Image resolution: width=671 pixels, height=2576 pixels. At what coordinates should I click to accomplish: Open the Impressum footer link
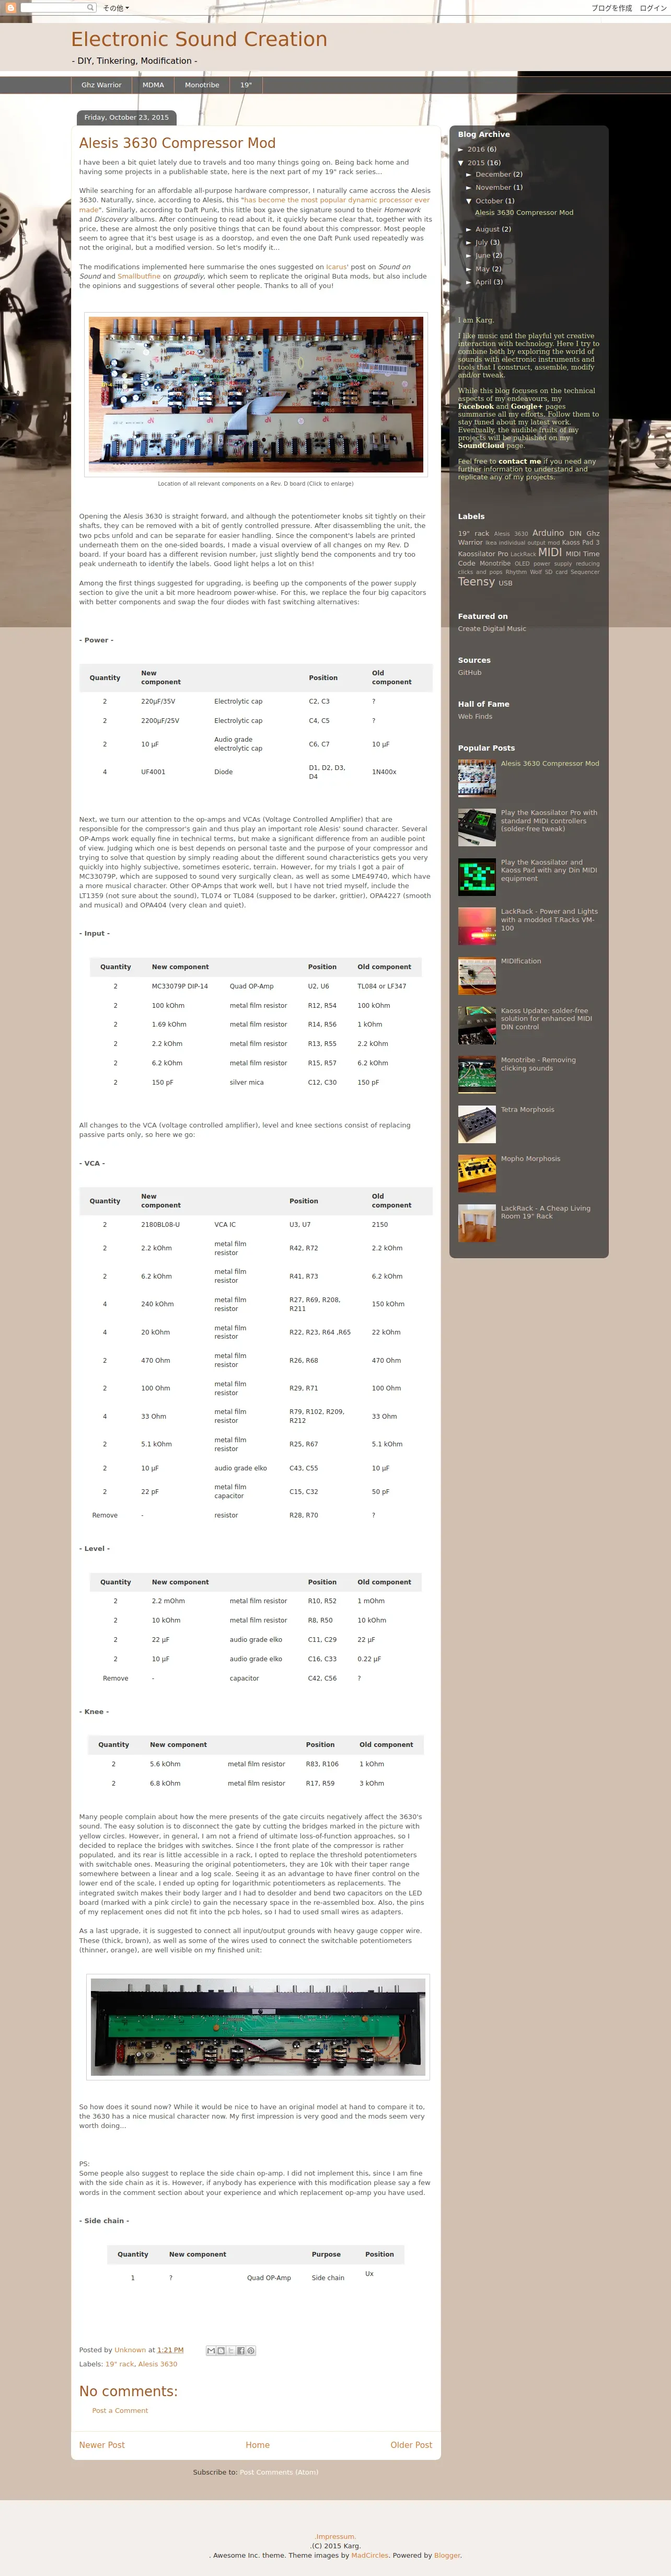[335, 2537]
